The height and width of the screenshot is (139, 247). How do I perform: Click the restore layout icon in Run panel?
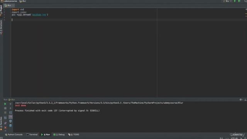pyautogui.click(x=5, y=118)
